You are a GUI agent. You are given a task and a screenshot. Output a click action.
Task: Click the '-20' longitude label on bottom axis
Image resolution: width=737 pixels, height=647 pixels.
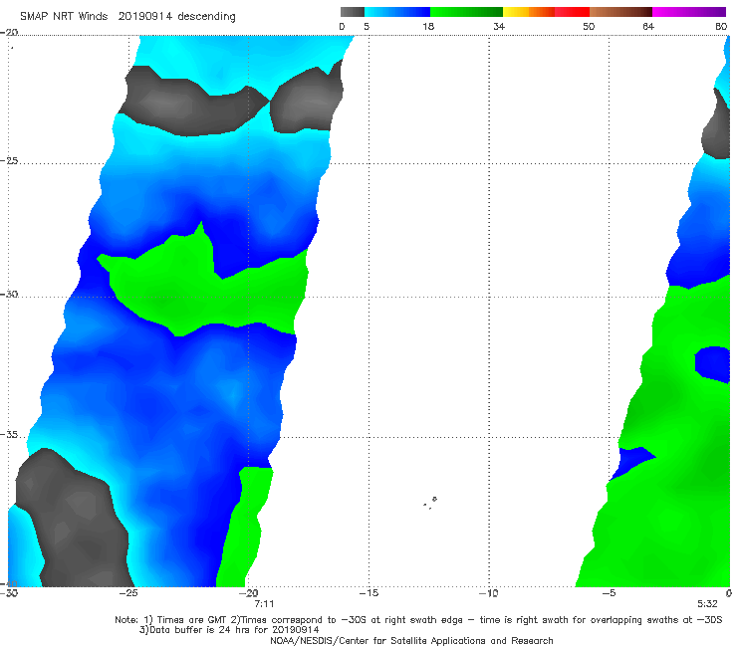pos(248,593)
